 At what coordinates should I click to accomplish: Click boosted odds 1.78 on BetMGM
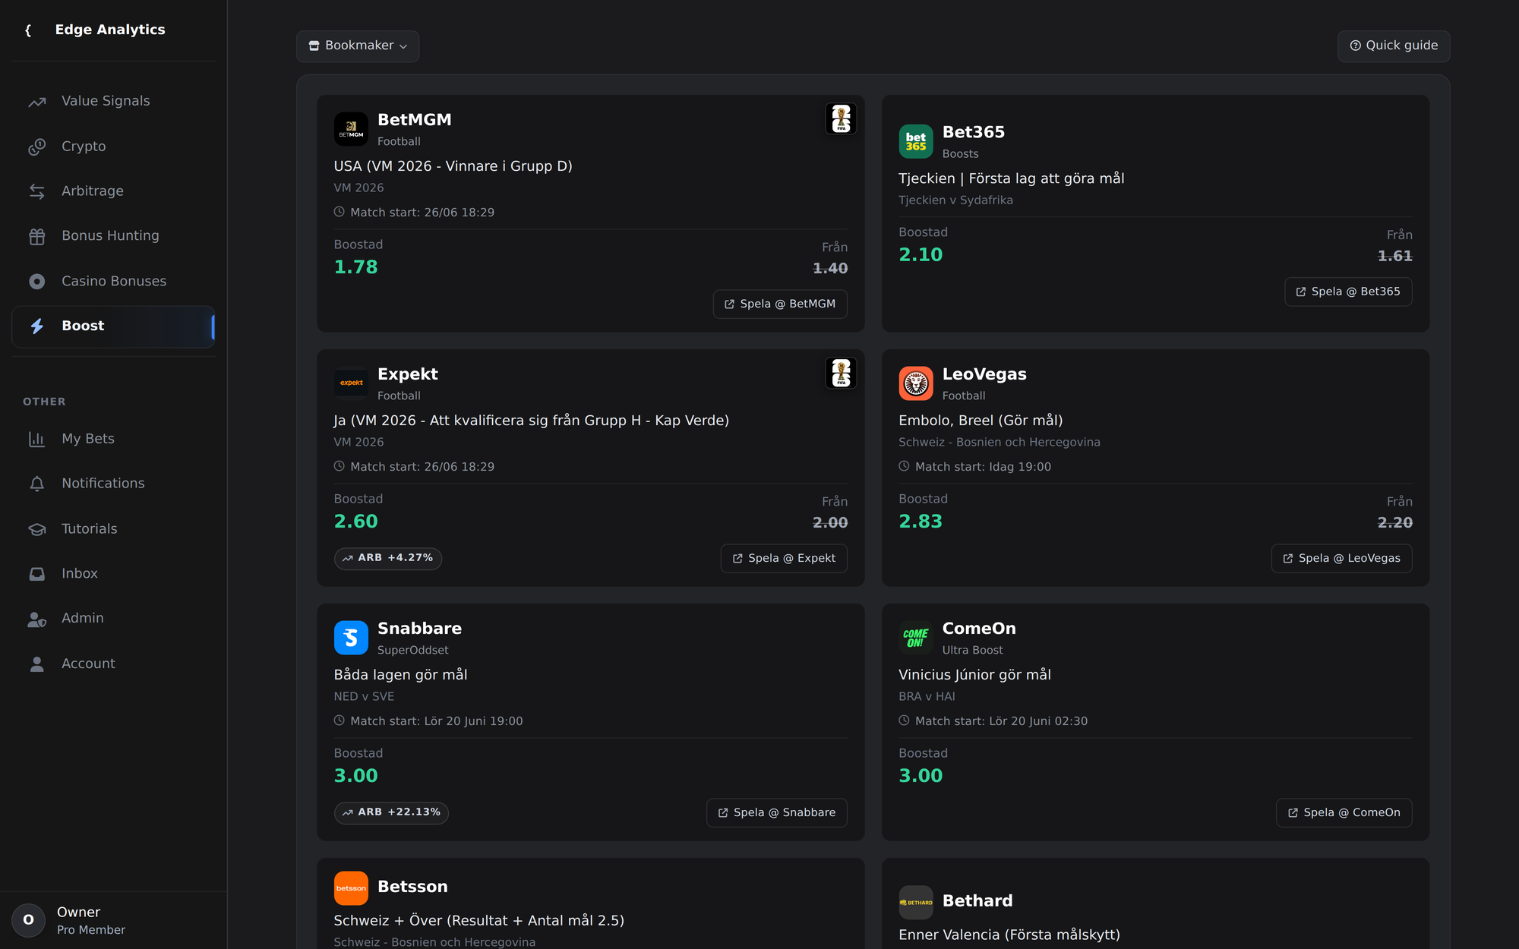355,268
